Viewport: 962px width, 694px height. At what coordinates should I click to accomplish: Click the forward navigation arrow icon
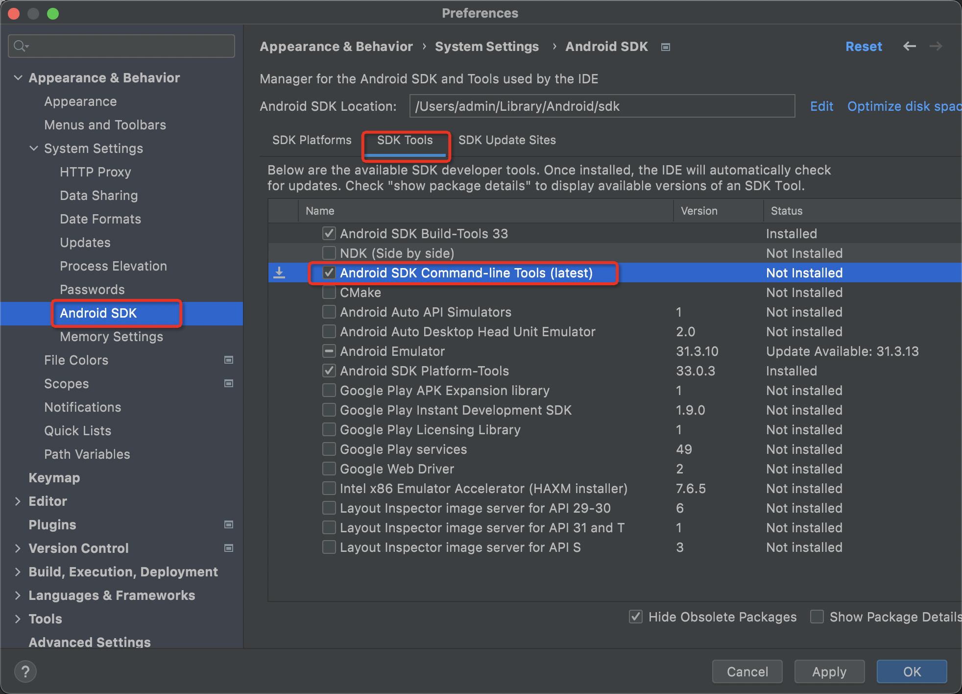pyautogui.click(x=936, y=47)
